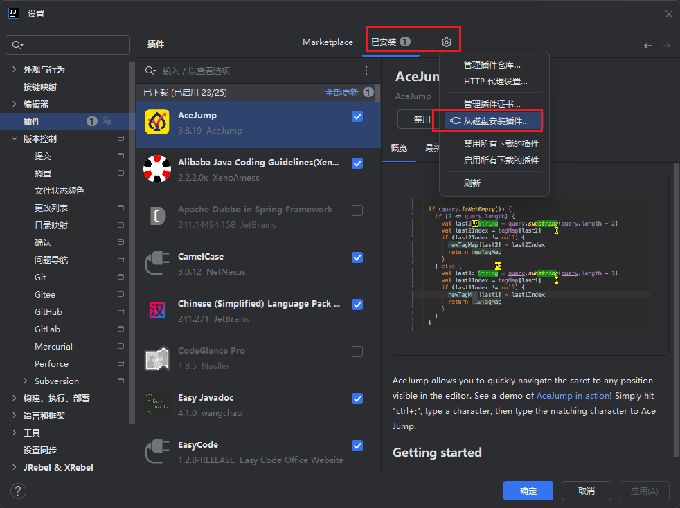Uncheck the Easy Javadoc plugin
The image size is (680, 508).
(x=357, y=399)
